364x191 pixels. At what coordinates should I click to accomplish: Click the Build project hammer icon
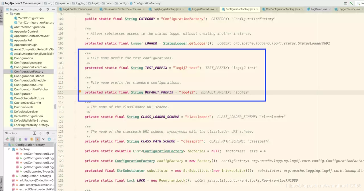[x=351, y=3]
